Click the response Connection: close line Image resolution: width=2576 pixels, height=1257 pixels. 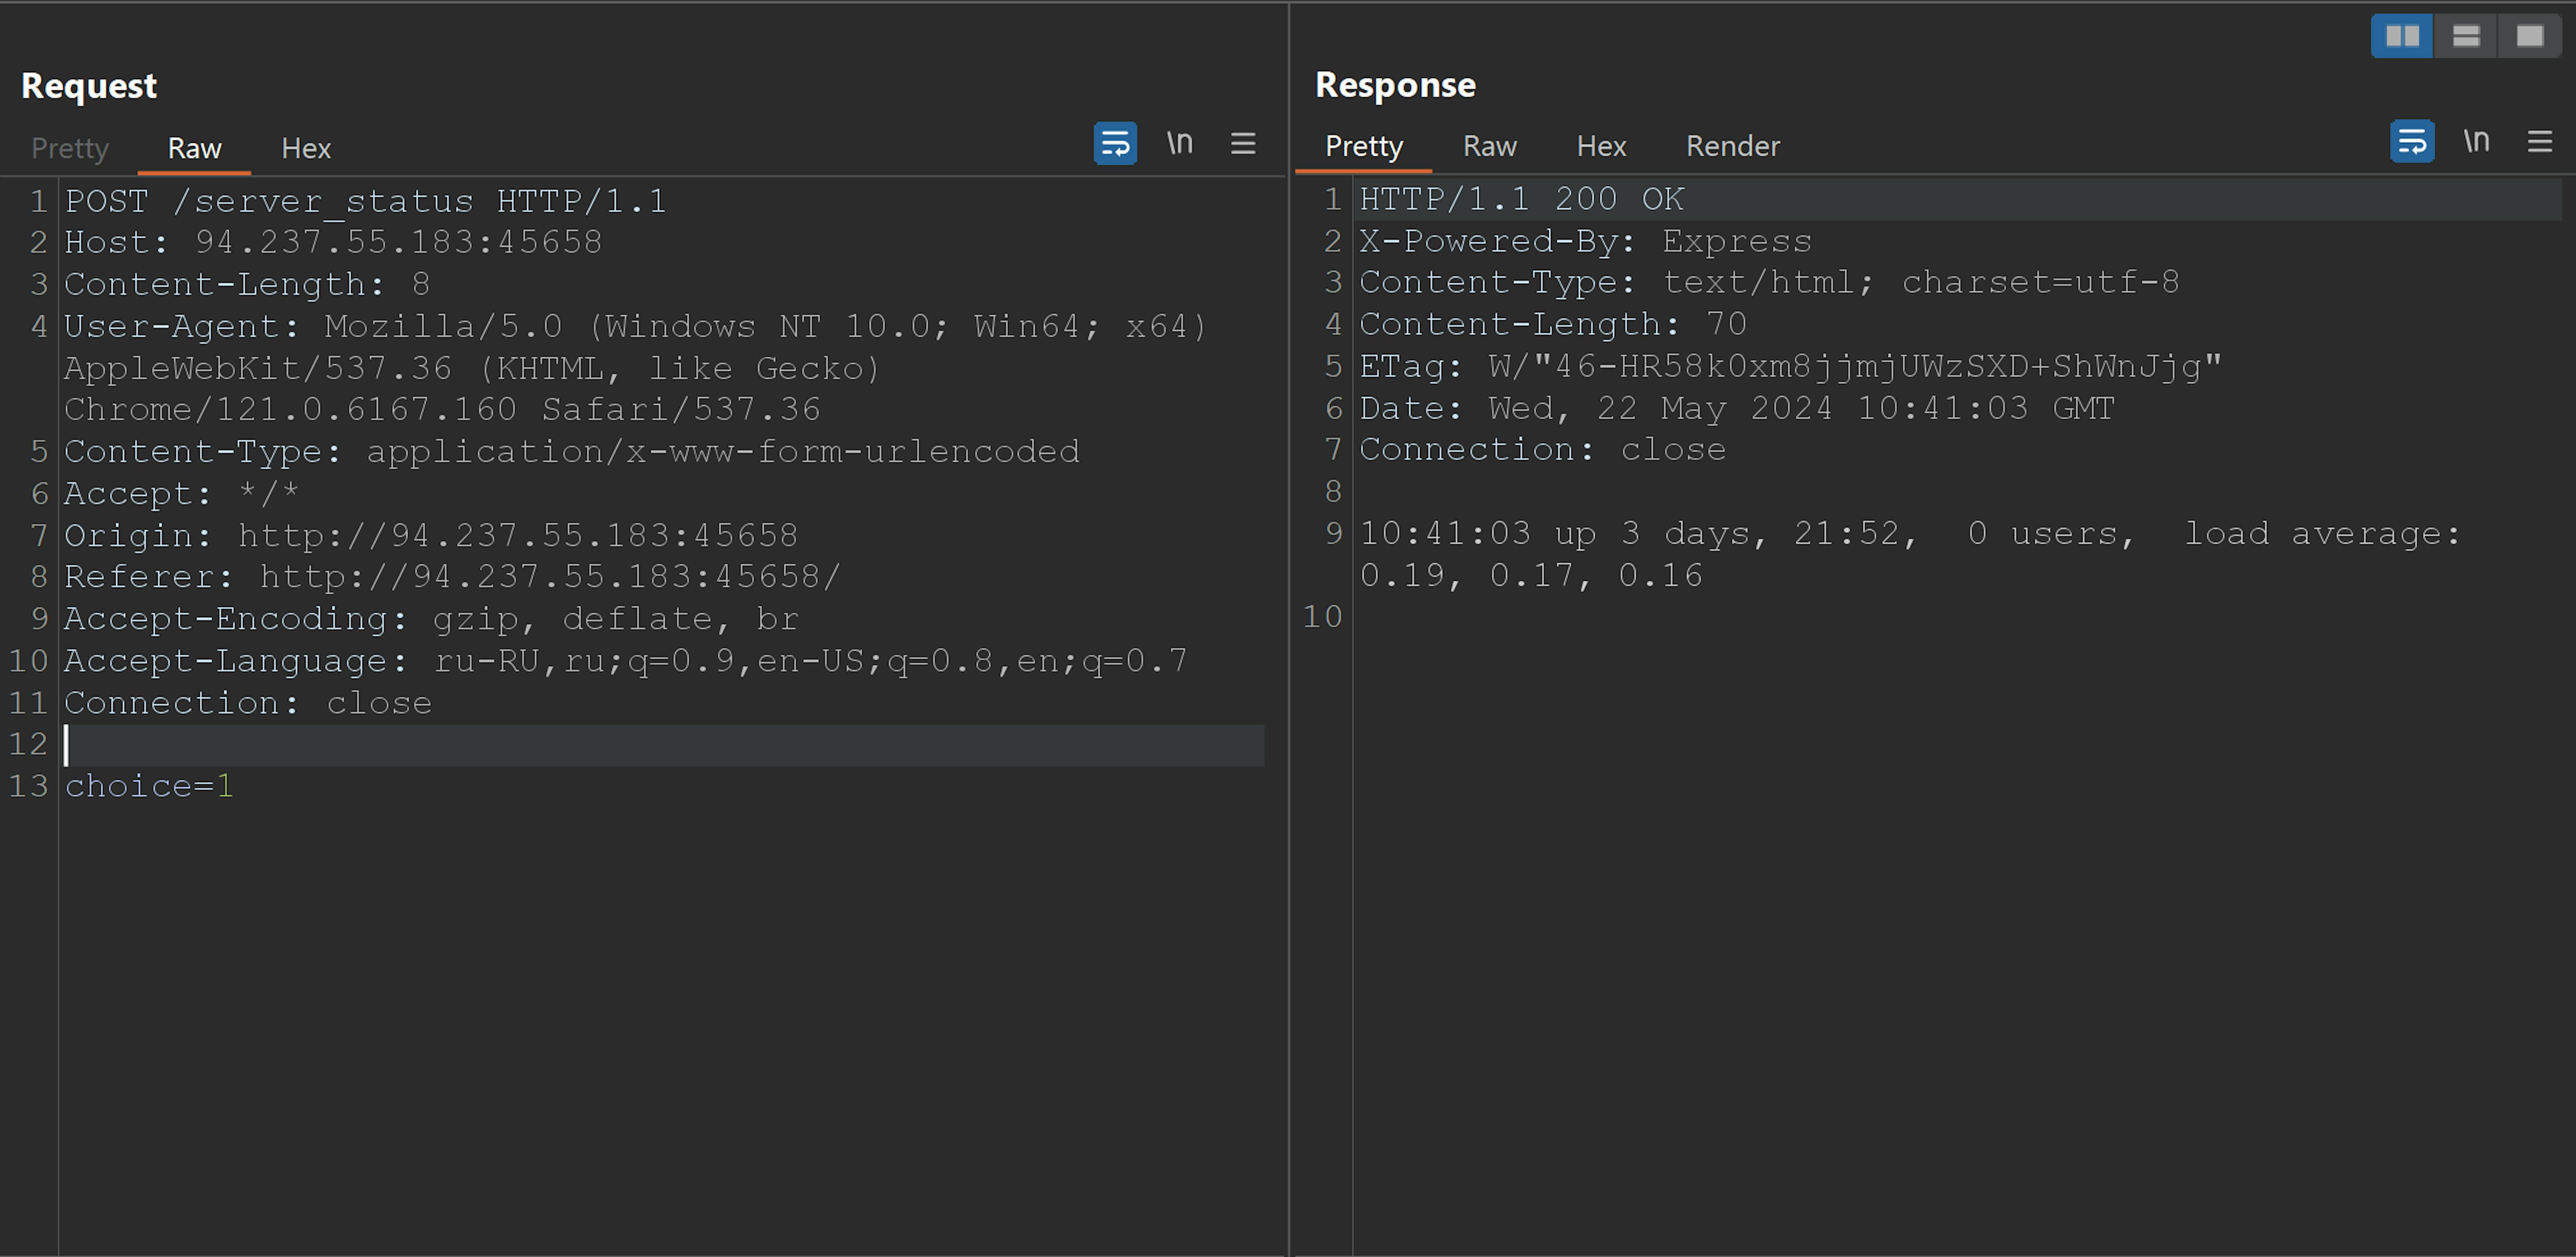(1543, 450)
